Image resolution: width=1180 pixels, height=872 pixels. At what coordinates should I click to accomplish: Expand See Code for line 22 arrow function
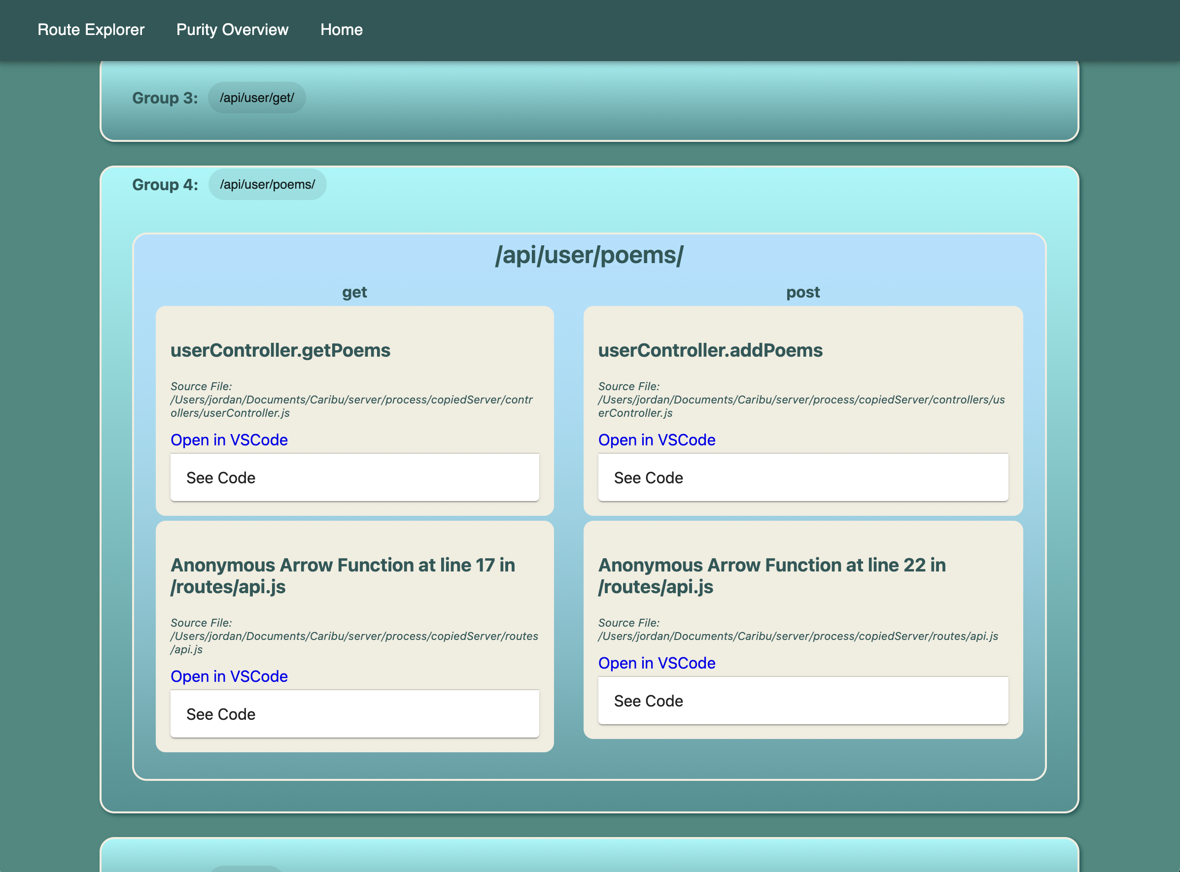point(803,701)
